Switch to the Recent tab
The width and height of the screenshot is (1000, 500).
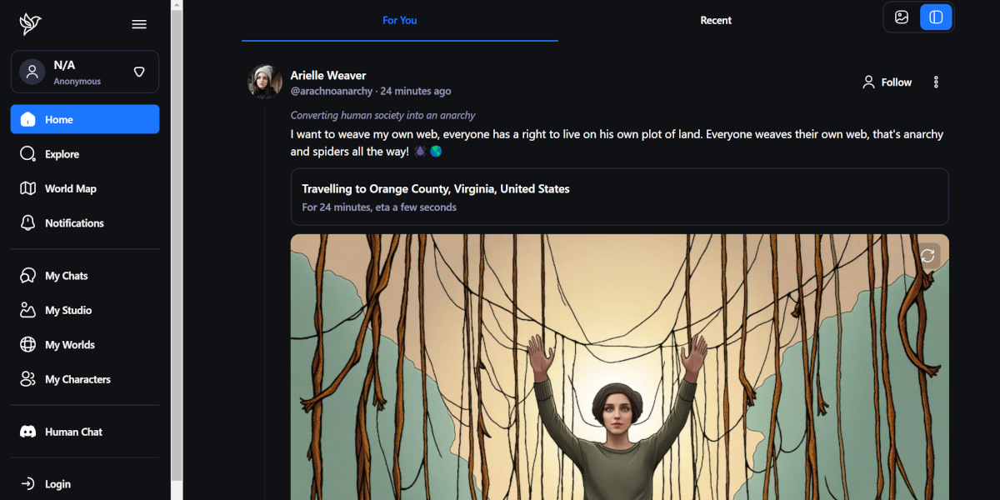(x=716, y=21)
